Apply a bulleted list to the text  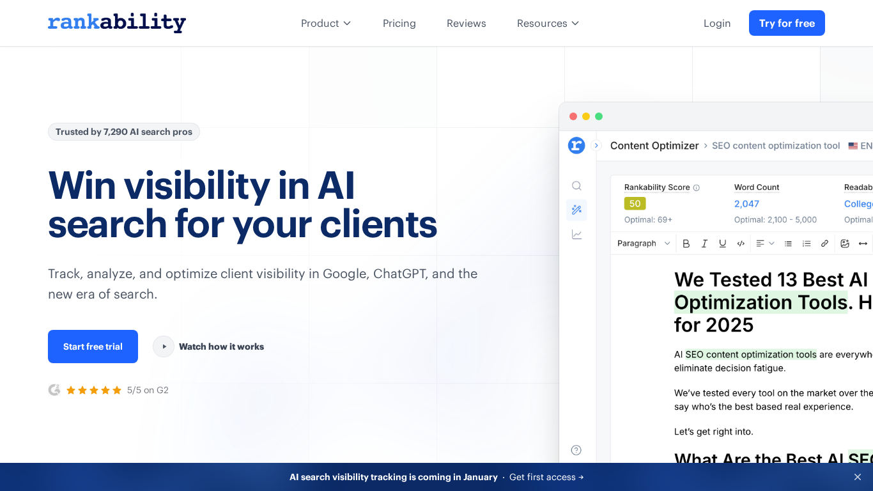[788, 243]
